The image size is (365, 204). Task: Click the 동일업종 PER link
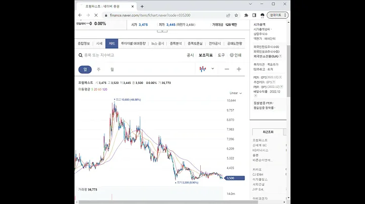coord(263,103)
